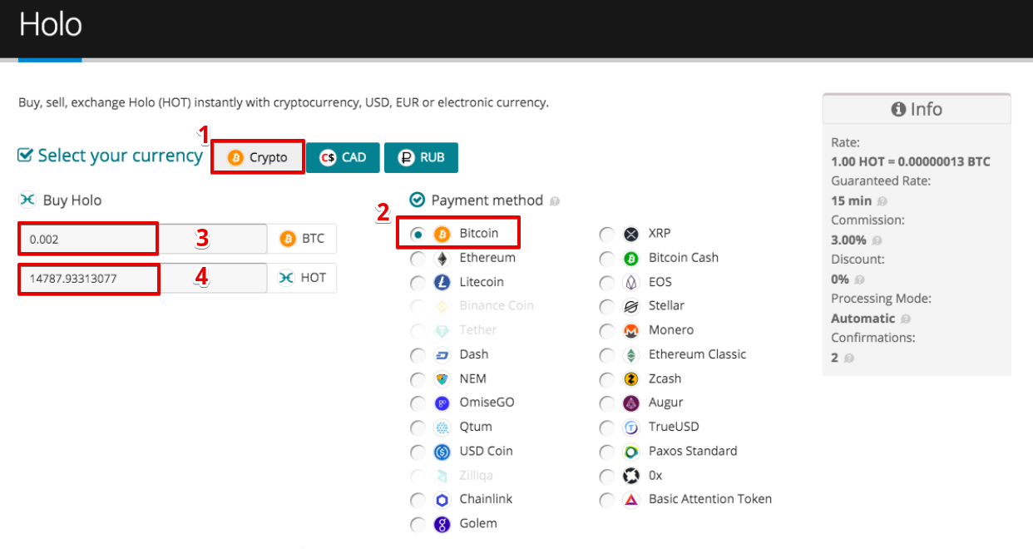This screenshot has height=549, width=1033.
Task: Click the Golem logo icon
Action: (442, 524)
